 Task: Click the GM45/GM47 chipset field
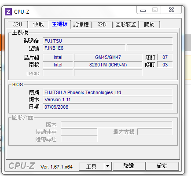point(108,57)
